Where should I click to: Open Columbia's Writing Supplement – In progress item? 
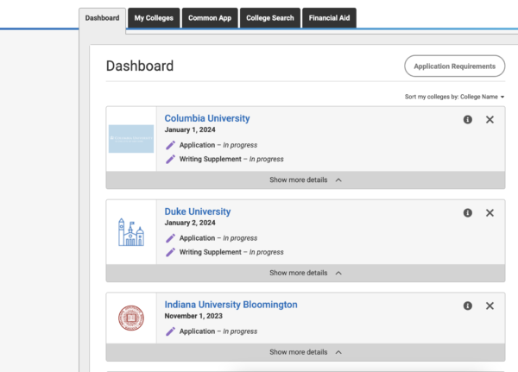coord(231,159)
